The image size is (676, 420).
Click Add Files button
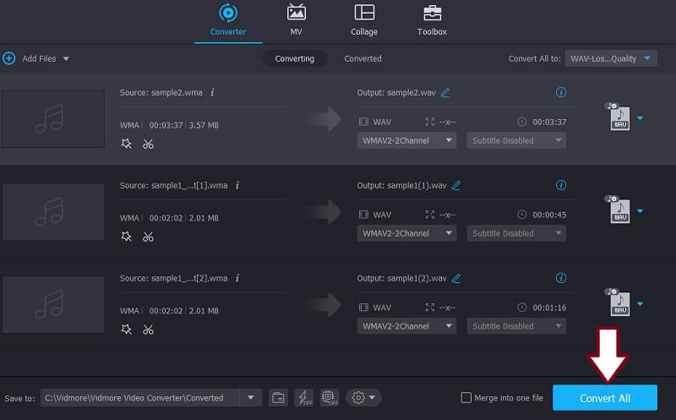[x=36, y=58]
